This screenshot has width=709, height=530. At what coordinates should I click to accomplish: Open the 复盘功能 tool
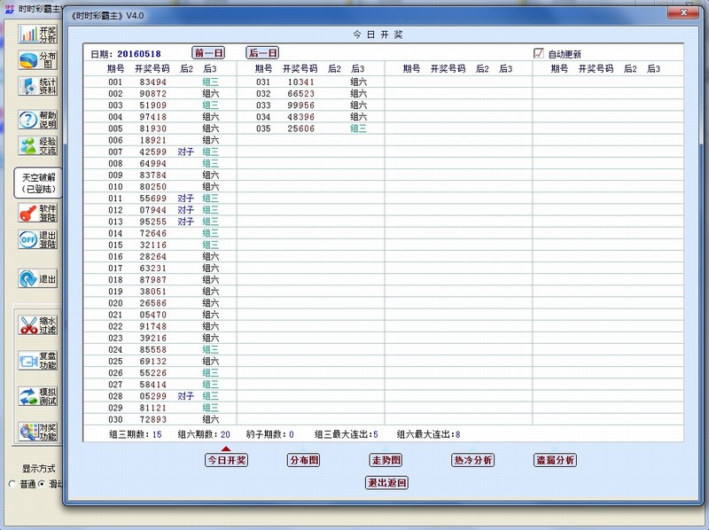click(29, 361)
